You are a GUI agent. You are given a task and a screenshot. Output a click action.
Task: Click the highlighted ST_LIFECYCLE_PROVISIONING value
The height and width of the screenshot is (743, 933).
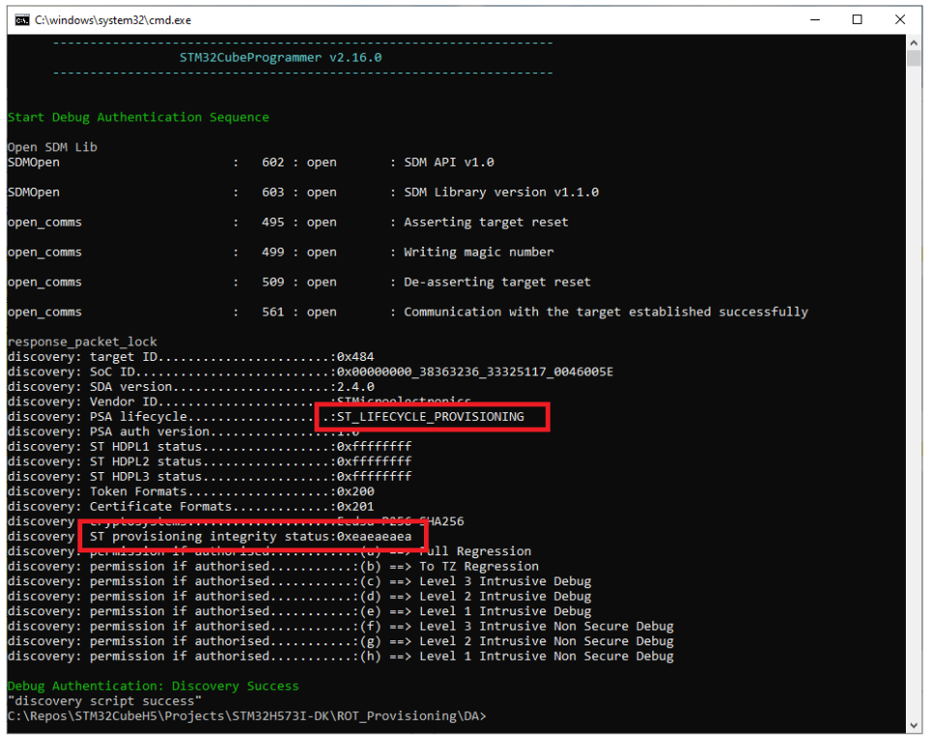(431, 416)
